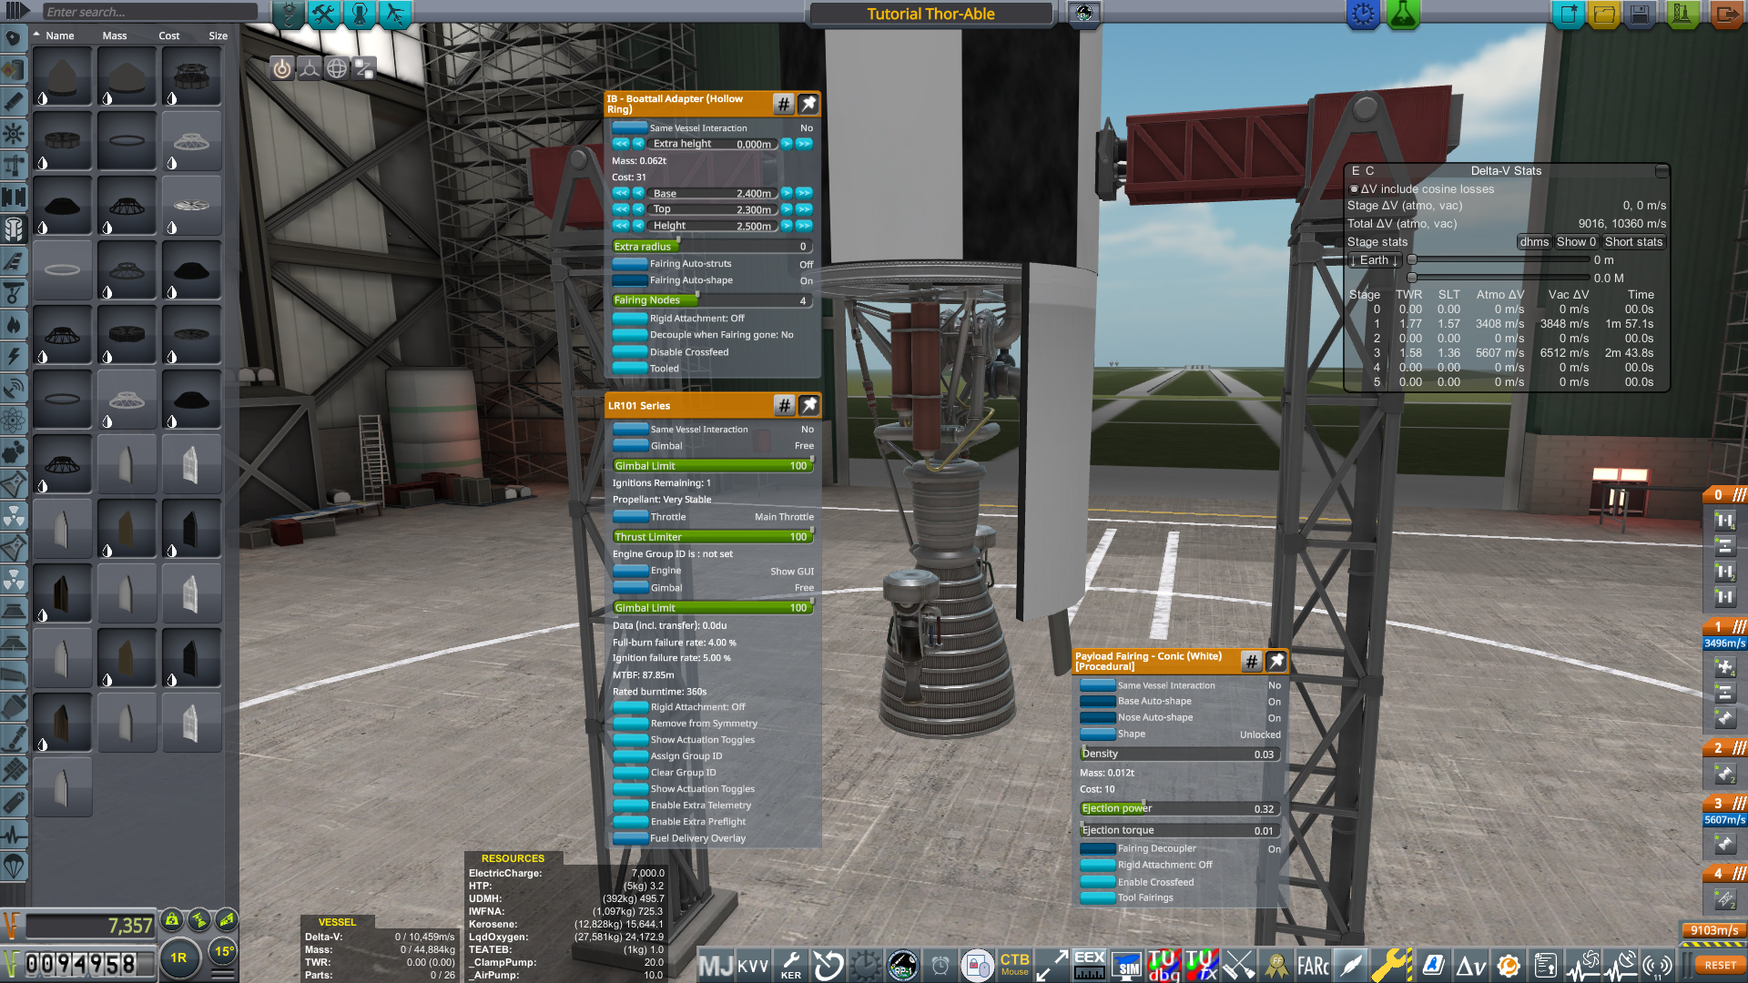Launch the vessel with the green flask button

point(1403,15)
